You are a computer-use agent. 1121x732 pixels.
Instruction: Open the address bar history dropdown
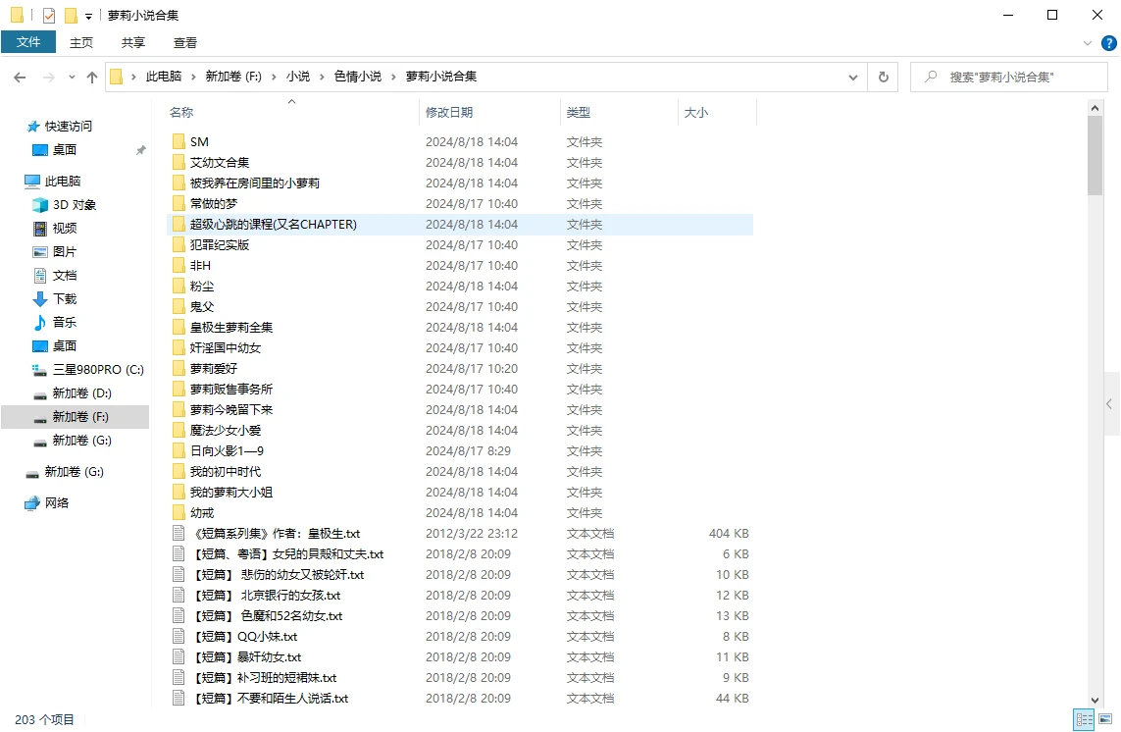pos(852,76)
